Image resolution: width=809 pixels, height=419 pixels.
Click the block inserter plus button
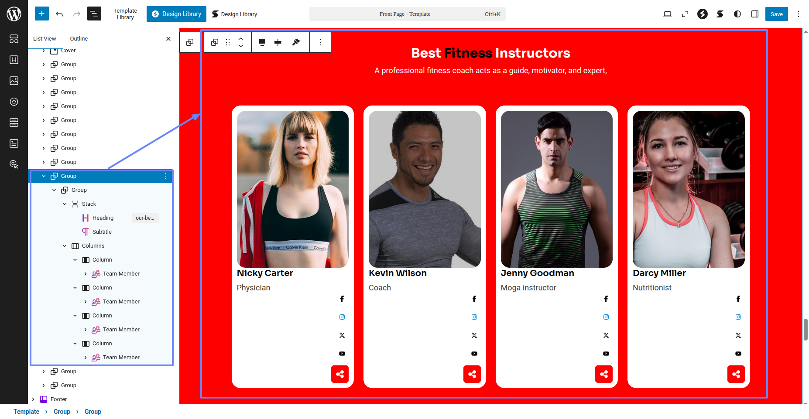pyautogui.click(x=42, y=14)
